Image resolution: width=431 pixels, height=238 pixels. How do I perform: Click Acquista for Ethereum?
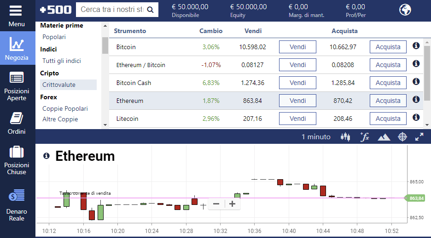388,101
